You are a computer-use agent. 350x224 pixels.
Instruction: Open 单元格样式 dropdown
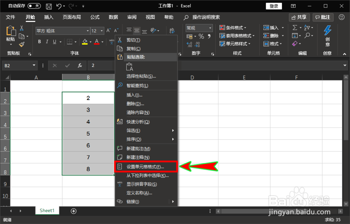point(235,44)
